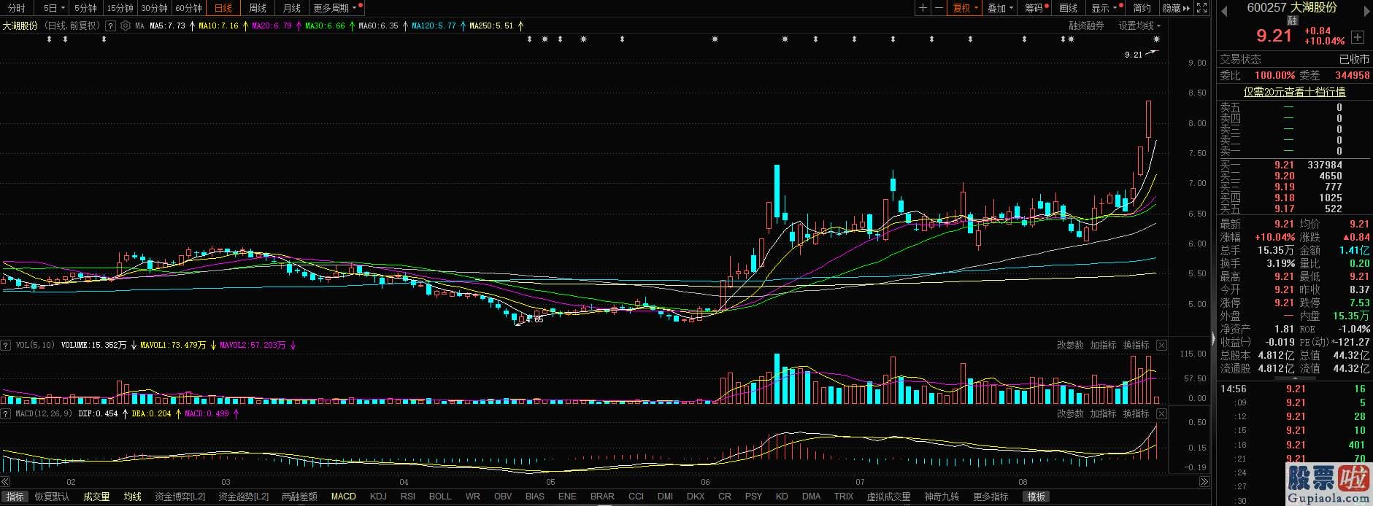This screenshot has height=506, width=1373.
Task: Click the 融 margin trading badge
Action: (x=1292, y=21)
